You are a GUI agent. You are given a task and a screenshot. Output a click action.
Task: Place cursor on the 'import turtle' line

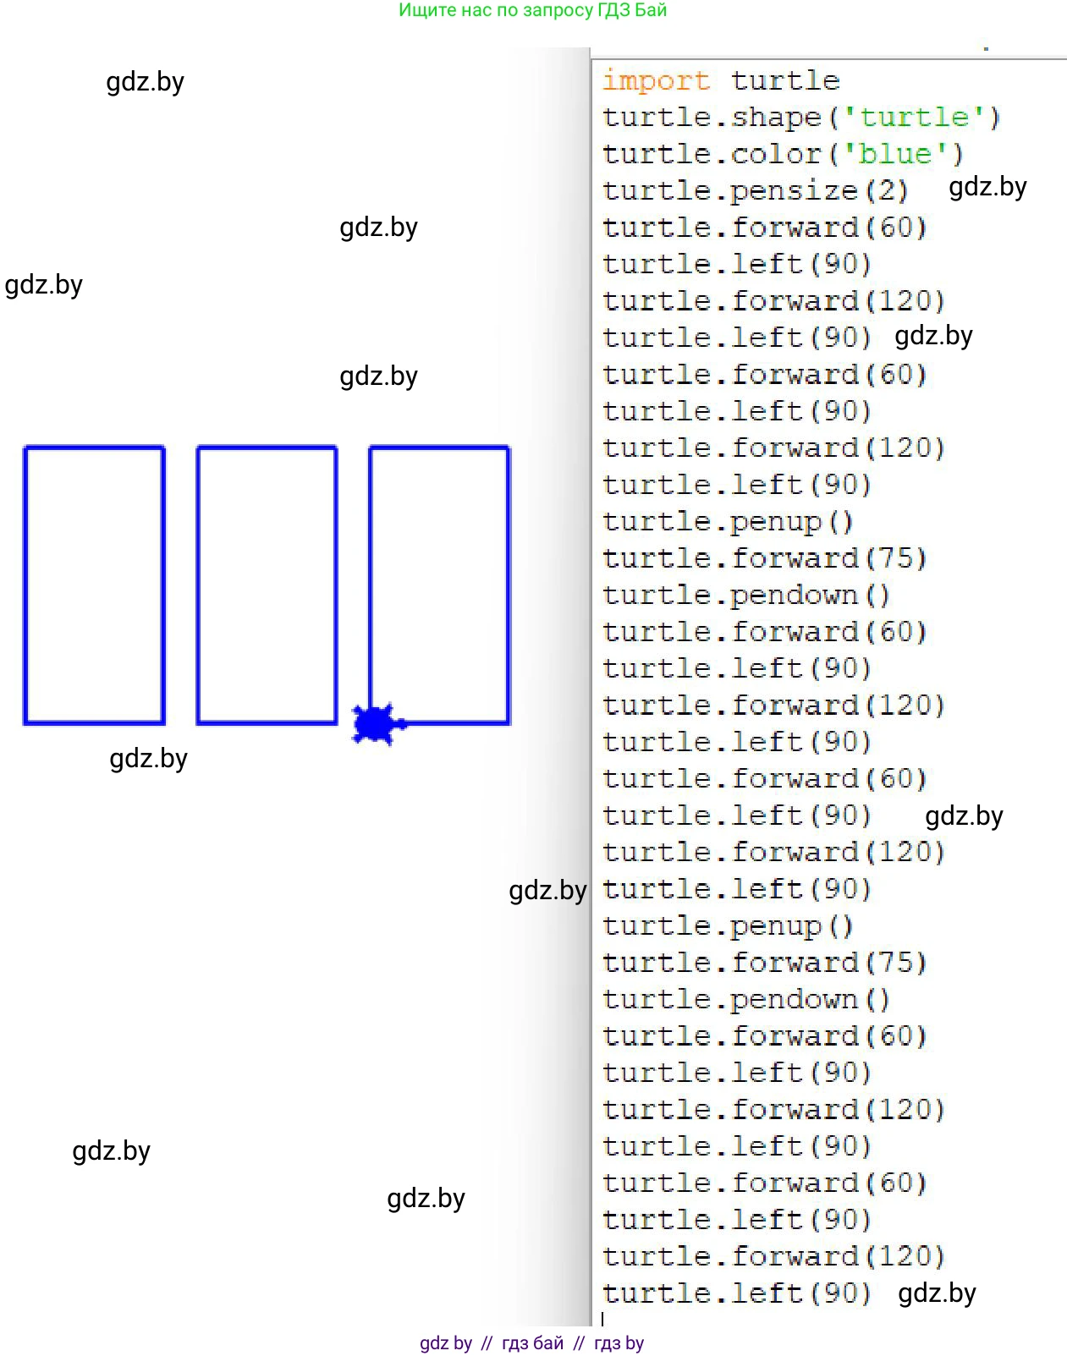pyautogui.click(x=720, y=81)
